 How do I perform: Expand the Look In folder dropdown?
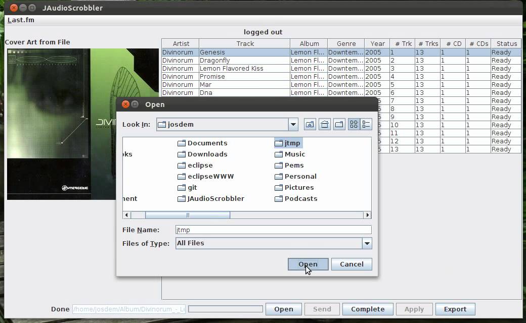pyautogui.click(x=293, y=125)
